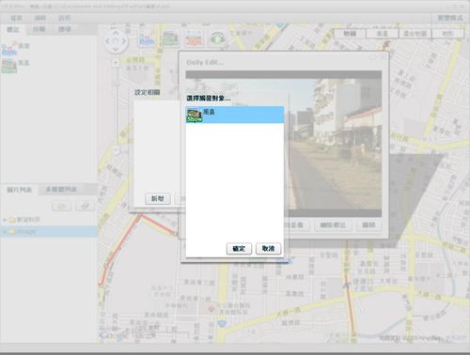The height and width of the screenshot is (355, 470).
Task: Open the 檔案 menu in the menu bar
Action: [x=16, y=18]
